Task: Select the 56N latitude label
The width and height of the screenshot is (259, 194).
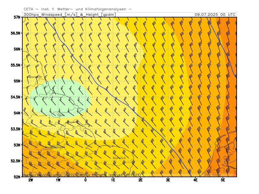Action: (x=17, y=49)
